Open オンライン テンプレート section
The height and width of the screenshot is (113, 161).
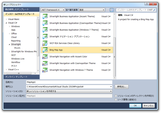(x=21, y=77)
